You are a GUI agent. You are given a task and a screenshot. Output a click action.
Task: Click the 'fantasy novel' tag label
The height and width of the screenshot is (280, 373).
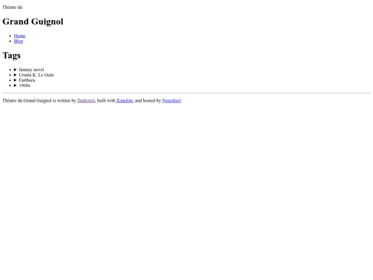(31, 70)
